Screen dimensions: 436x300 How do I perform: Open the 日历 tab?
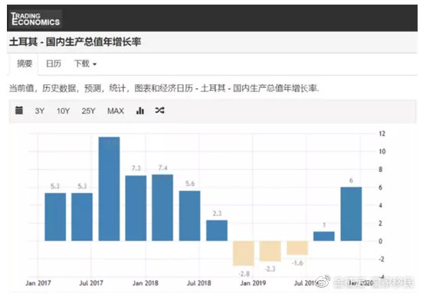pos(54,64)
